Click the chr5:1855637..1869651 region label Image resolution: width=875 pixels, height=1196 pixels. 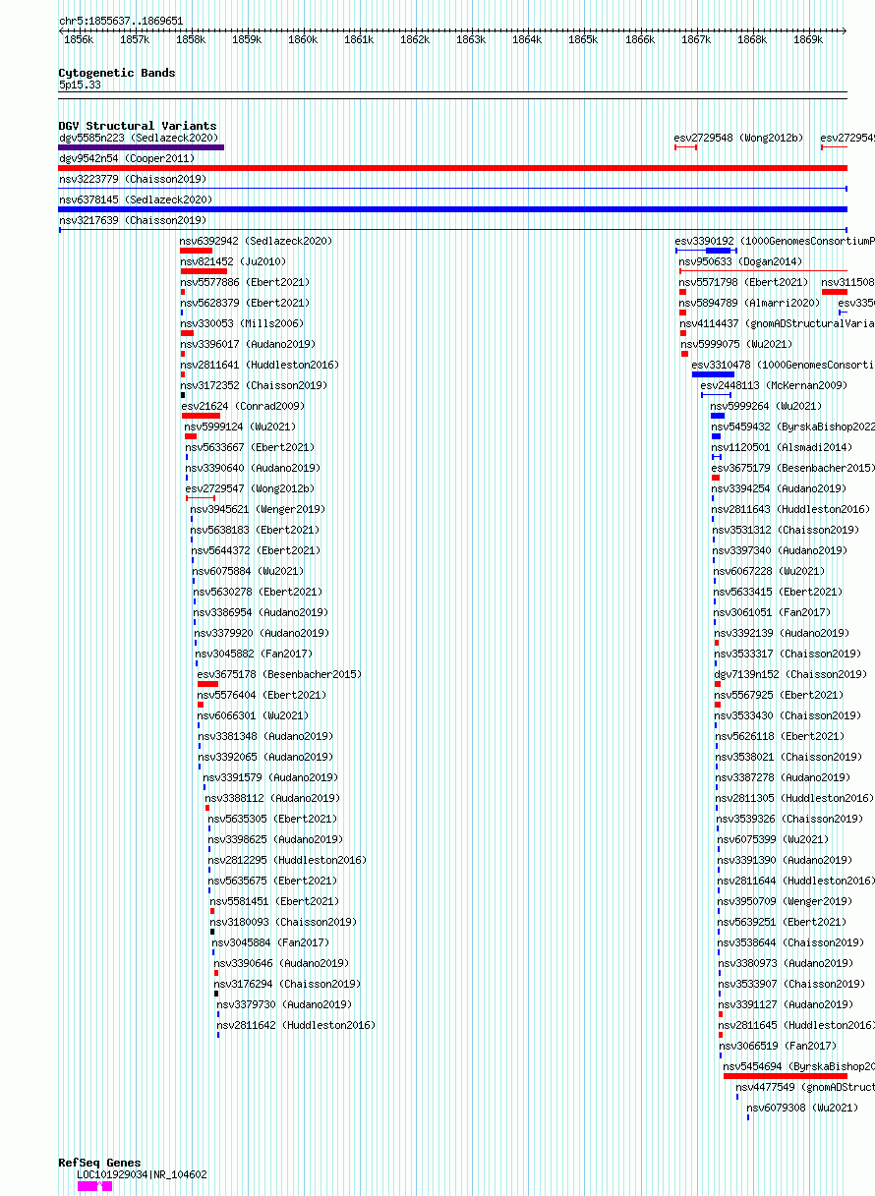coord(121,21)
